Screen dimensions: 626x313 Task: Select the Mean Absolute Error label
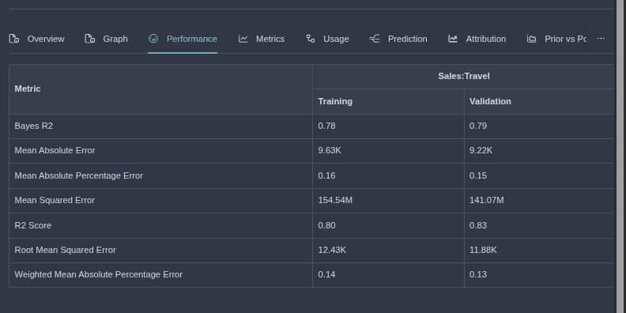[x=55, y=150]
